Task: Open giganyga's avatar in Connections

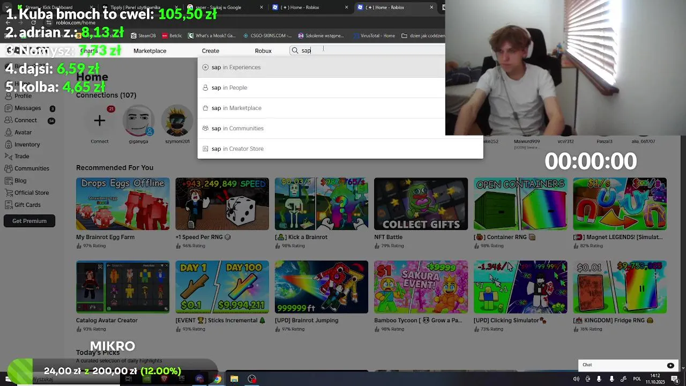Action: tap(138, 121)
